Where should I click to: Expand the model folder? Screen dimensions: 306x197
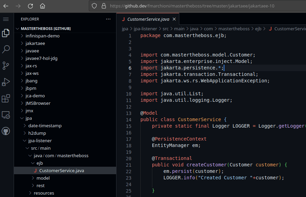click(65, 178)
